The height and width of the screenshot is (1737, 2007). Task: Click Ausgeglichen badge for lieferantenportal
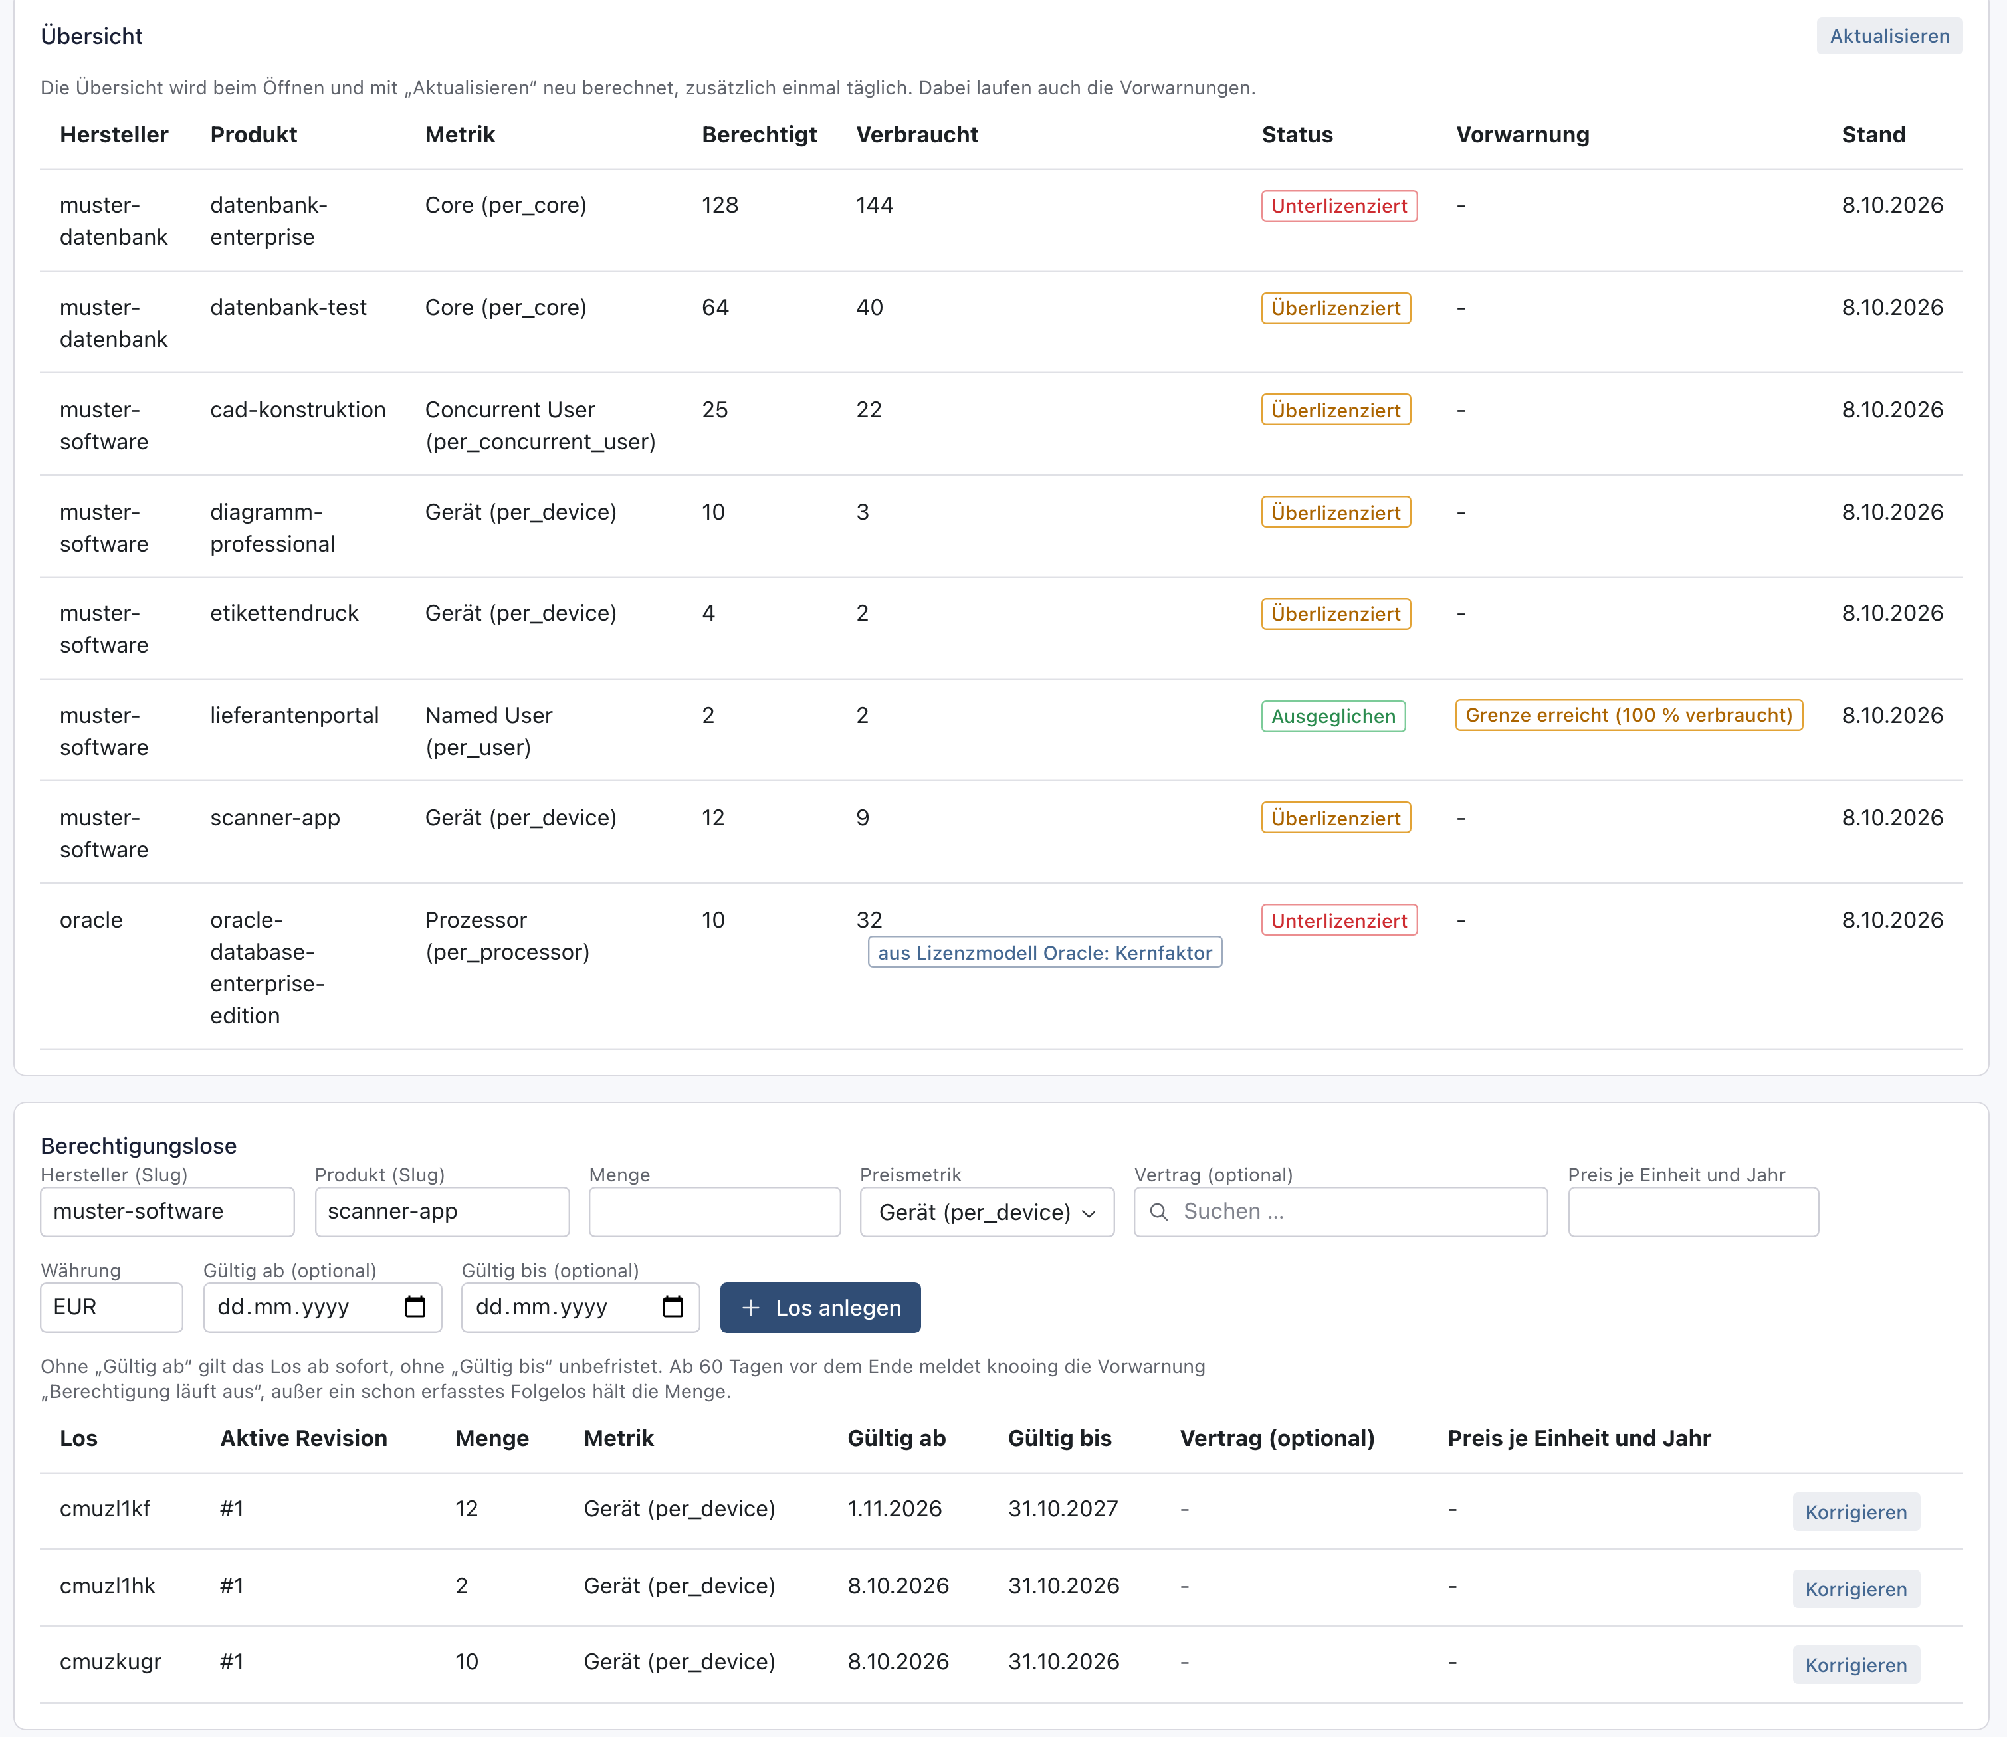coord(1333,716)
